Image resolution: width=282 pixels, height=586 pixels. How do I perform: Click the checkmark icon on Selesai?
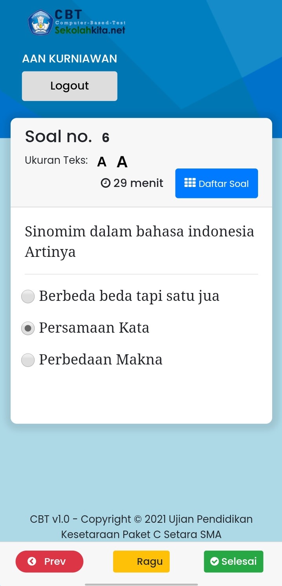[x=214, y=562]
